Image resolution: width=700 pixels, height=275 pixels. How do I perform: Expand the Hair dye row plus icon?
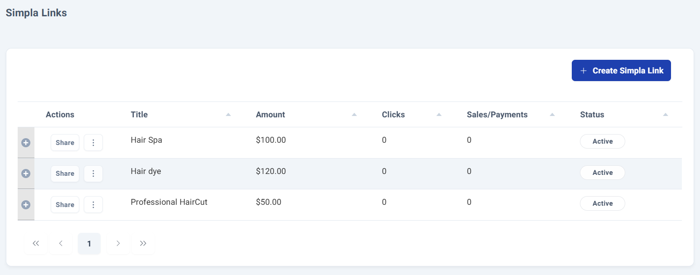click(x=26, y=174)
